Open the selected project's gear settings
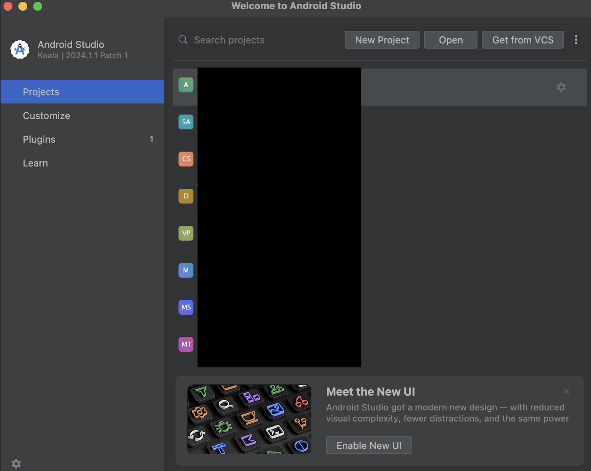591x471 pixels. pos(561,87)
